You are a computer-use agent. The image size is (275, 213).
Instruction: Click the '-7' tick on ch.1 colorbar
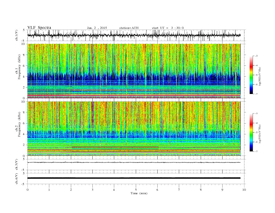point(256,94)
